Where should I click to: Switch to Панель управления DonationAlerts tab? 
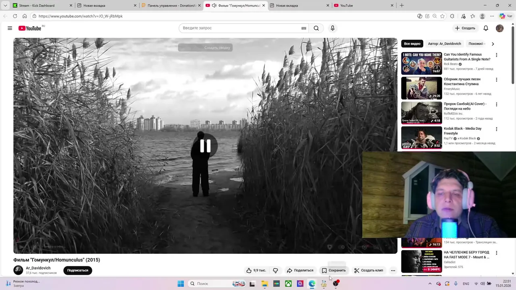pos(171,6)
